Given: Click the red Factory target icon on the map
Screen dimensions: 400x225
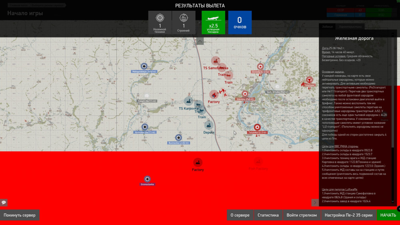Looking at the screenshot, I should (x=214, y=95).
